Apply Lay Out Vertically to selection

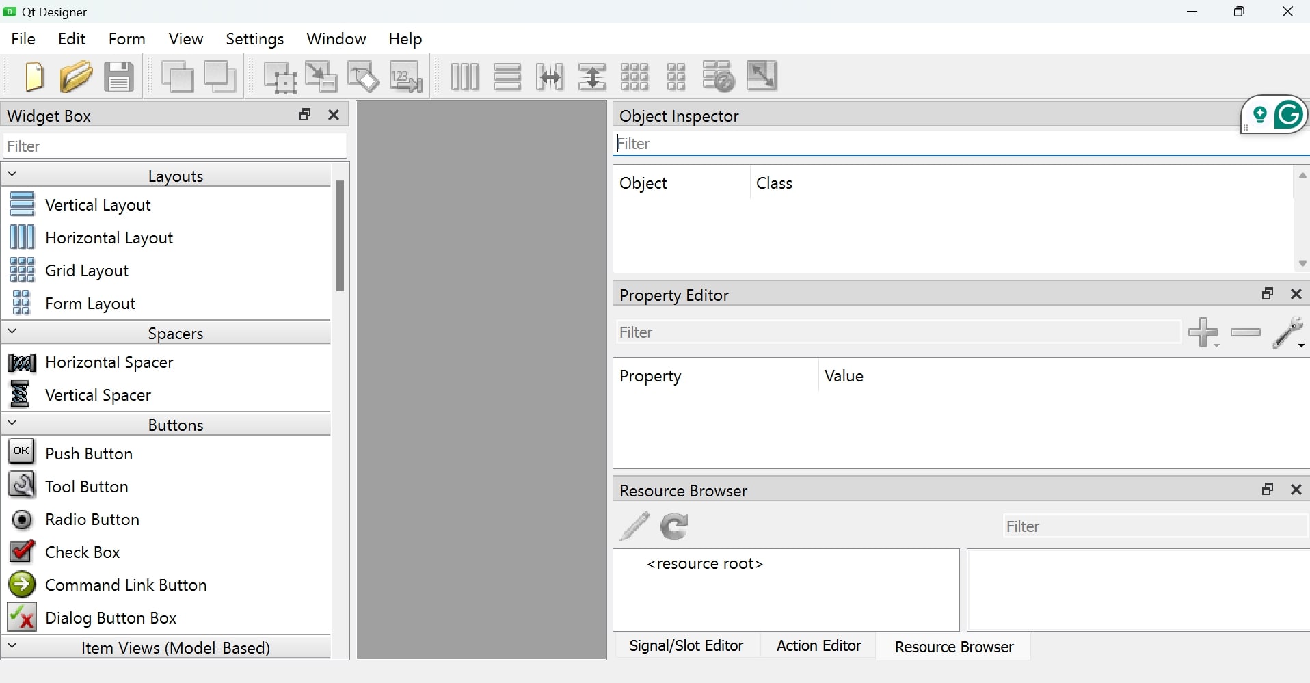click(x=507, y=76)
